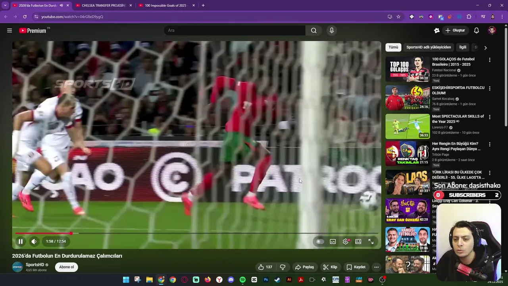
Task: Click the address bar URL
Action: pos(72,17)
